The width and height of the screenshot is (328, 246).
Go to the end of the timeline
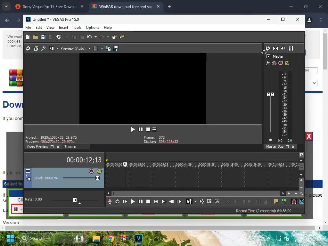point(164,201)
